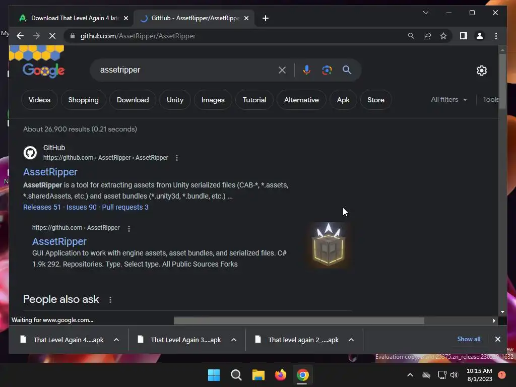
Task: Open Google quick settings gear
Action: (x=481, y=70)
